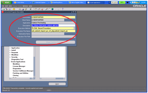Click the Find flashlight icon
Screen dimensions: 148x93
coord(7,9)
